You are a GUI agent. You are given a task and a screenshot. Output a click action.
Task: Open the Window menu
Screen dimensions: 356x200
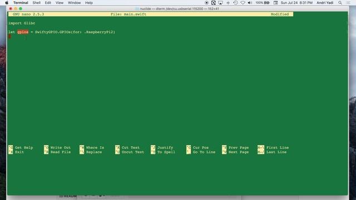point(74,3)
